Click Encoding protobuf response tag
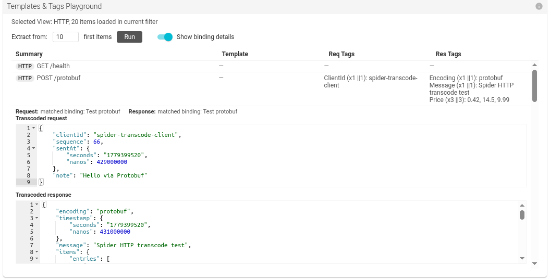This screenshot has width=550, height=280. [x=466, y=78]
